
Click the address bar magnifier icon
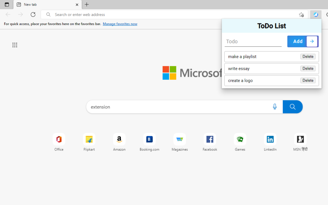[x=48, y=15]
